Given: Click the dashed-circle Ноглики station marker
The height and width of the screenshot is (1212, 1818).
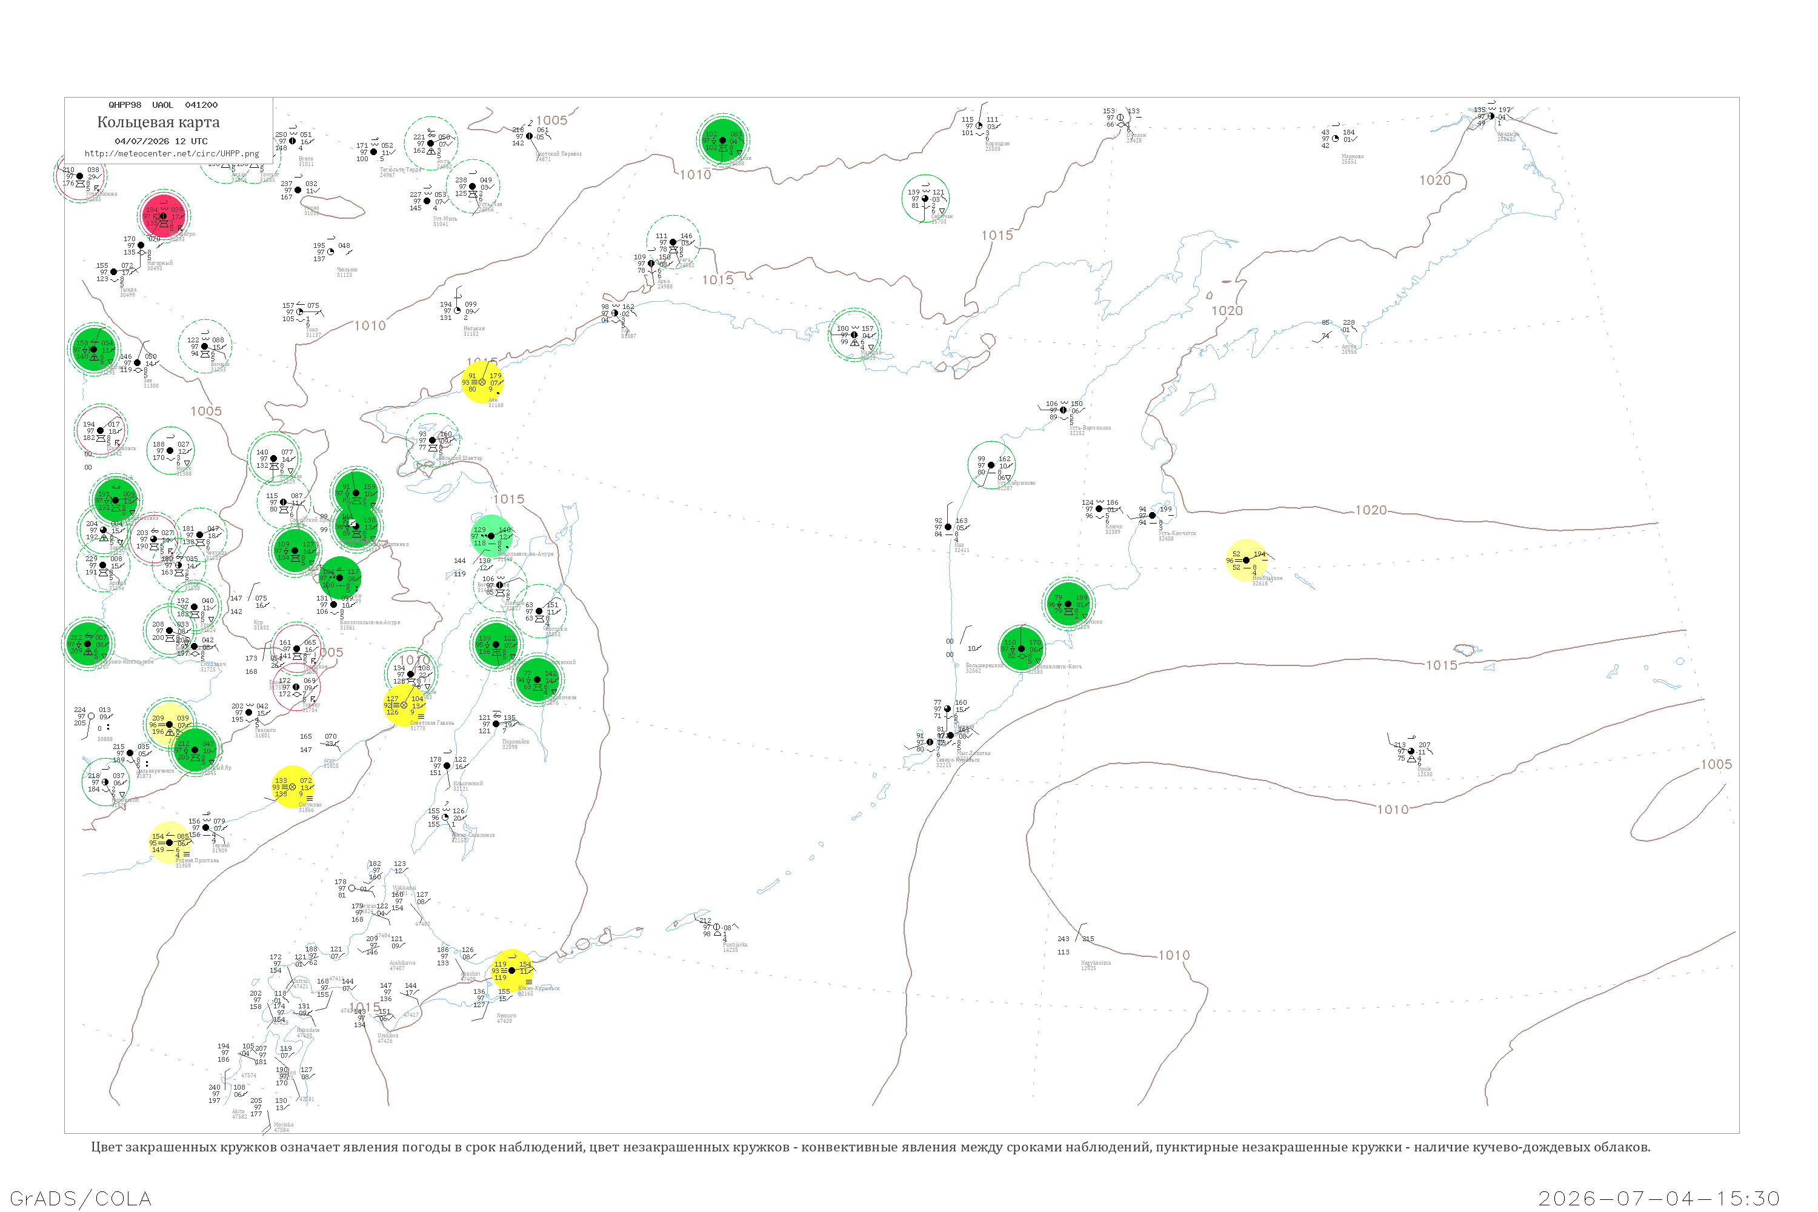Looking at the screenshot, I should (539, 611).
